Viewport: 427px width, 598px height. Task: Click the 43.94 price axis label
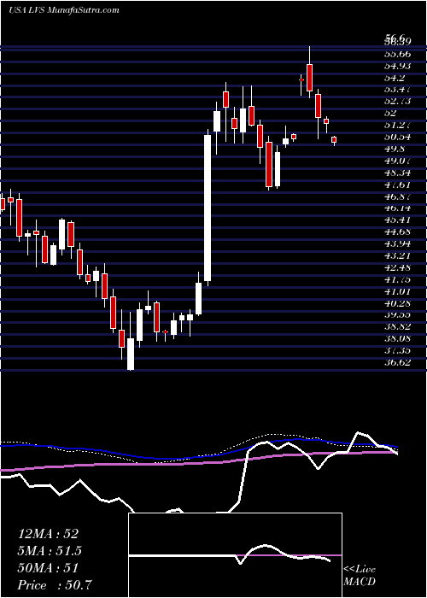tap(398, 243)
